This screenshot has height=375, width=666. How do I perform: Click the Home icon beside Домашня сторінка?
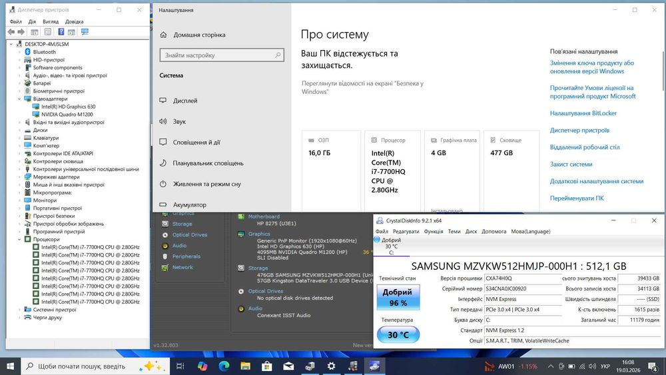click(x=164, y=35)
